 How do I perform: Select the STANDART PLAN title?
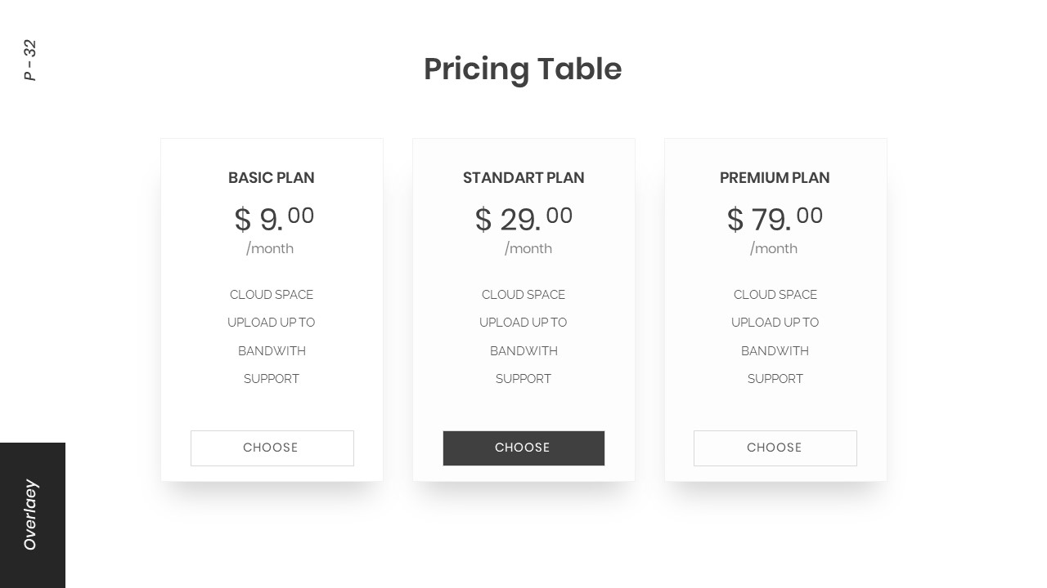[523, 178]
